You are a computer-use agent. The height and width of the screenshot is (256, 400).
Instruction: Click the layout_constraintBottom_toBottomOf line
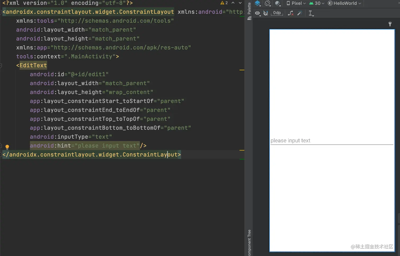(110, 128)
